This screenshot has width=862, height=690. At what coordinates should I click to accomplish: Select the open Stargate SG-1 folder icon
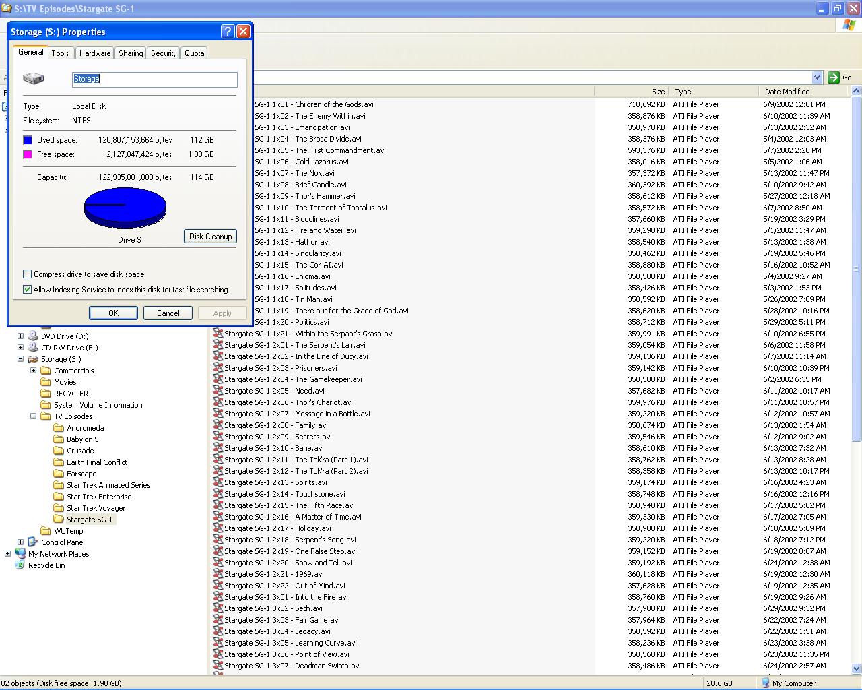coord(59,519)
